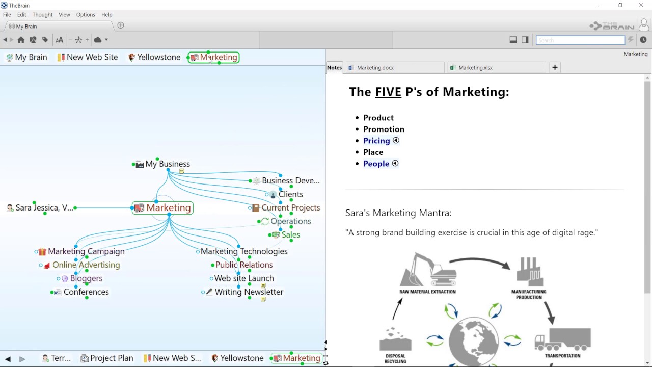Open the user account icon

[x=644, y=25]
